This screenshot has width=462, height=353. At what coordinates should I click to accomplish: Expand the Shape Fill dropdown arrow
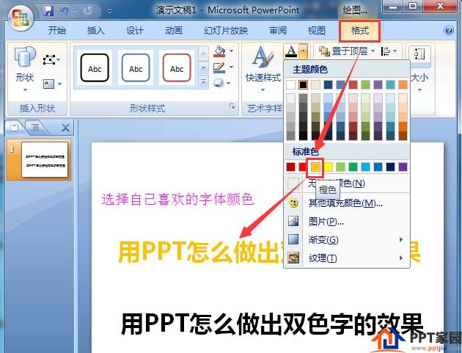point(231,51)
